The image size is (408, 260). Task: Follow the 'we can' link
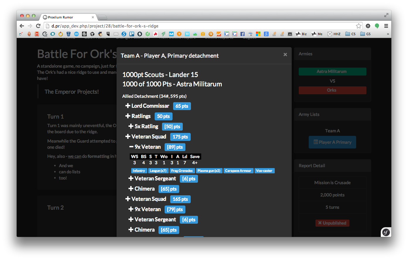coord(75,156)
